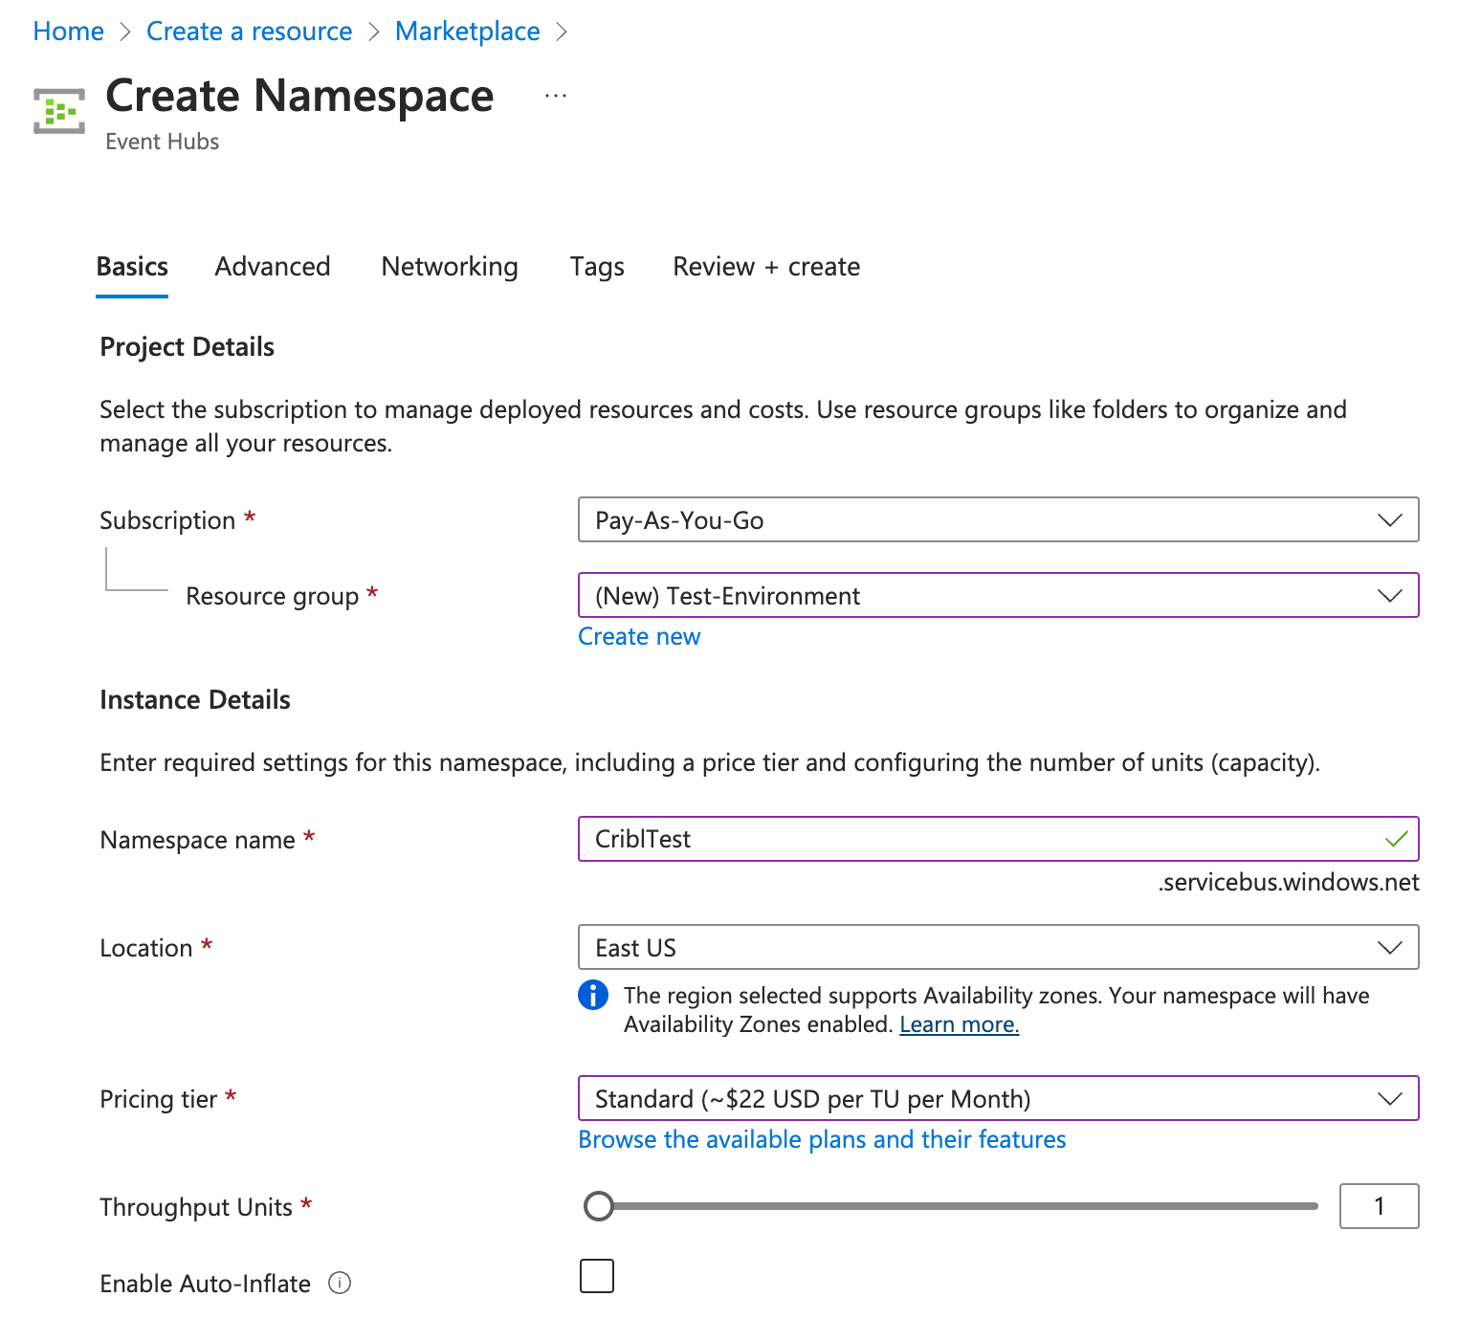Click the Throughput Units value box

click(x=1380, y=1206)
